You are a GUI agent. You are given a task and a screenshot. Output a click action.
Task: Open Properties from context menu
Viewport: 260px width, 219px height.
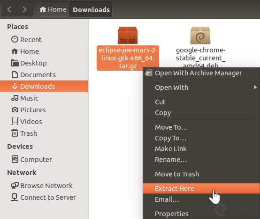click(x=201, y=214)
